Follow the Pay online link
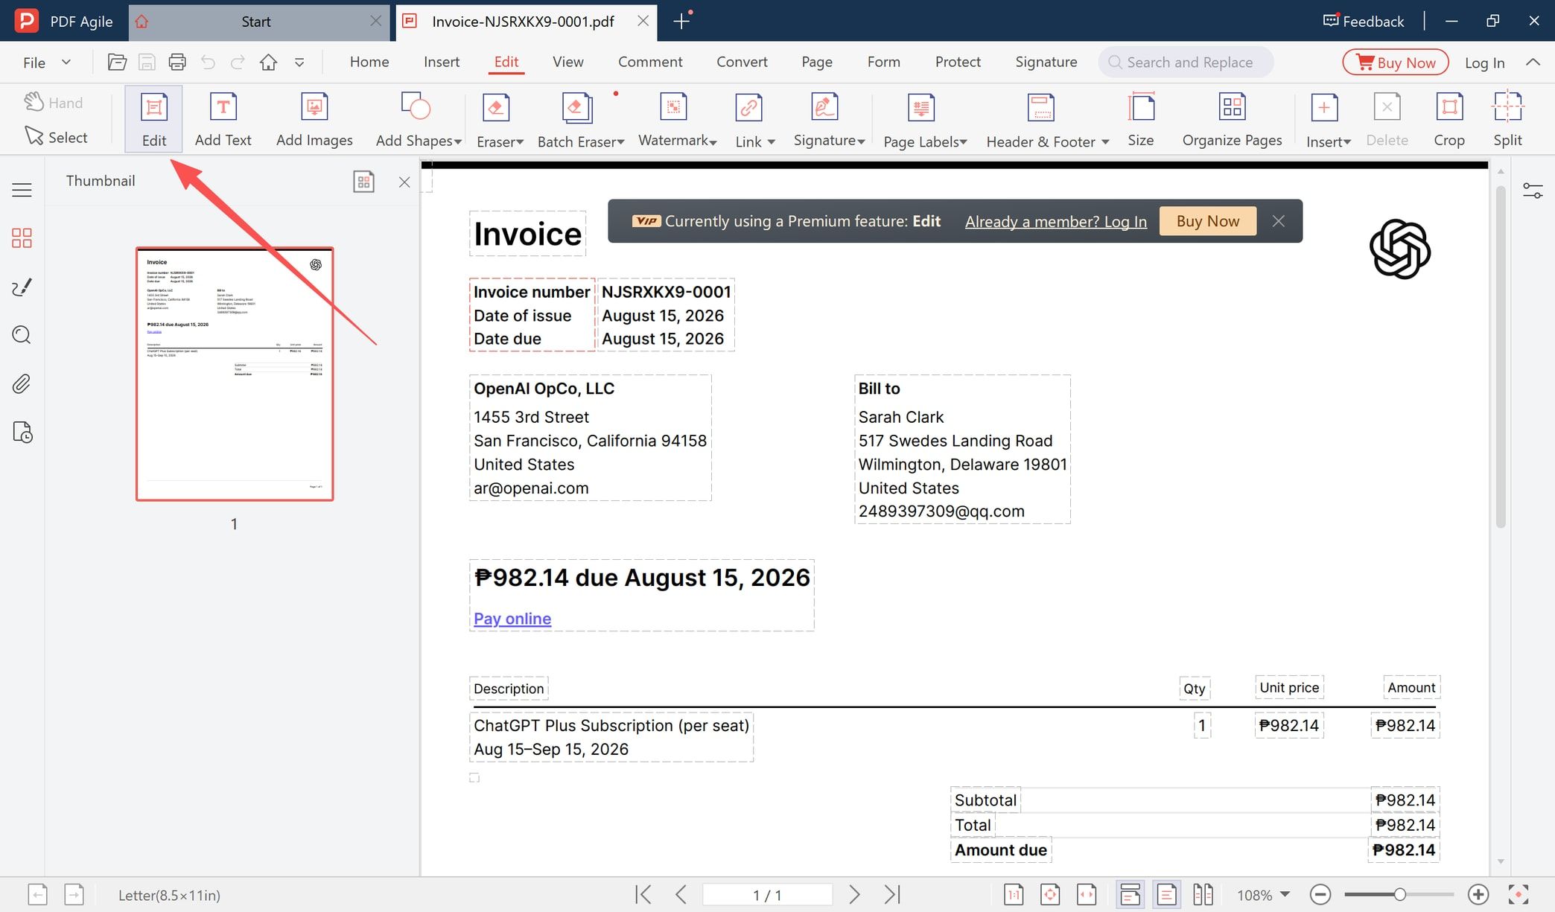This screenshot has height=912, width=1555. (x=512, y=619)
